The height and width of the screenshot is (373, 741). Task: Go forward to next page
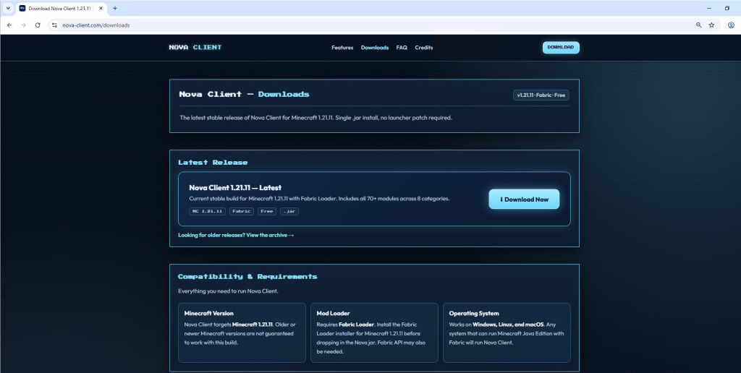tap(23, 25)
